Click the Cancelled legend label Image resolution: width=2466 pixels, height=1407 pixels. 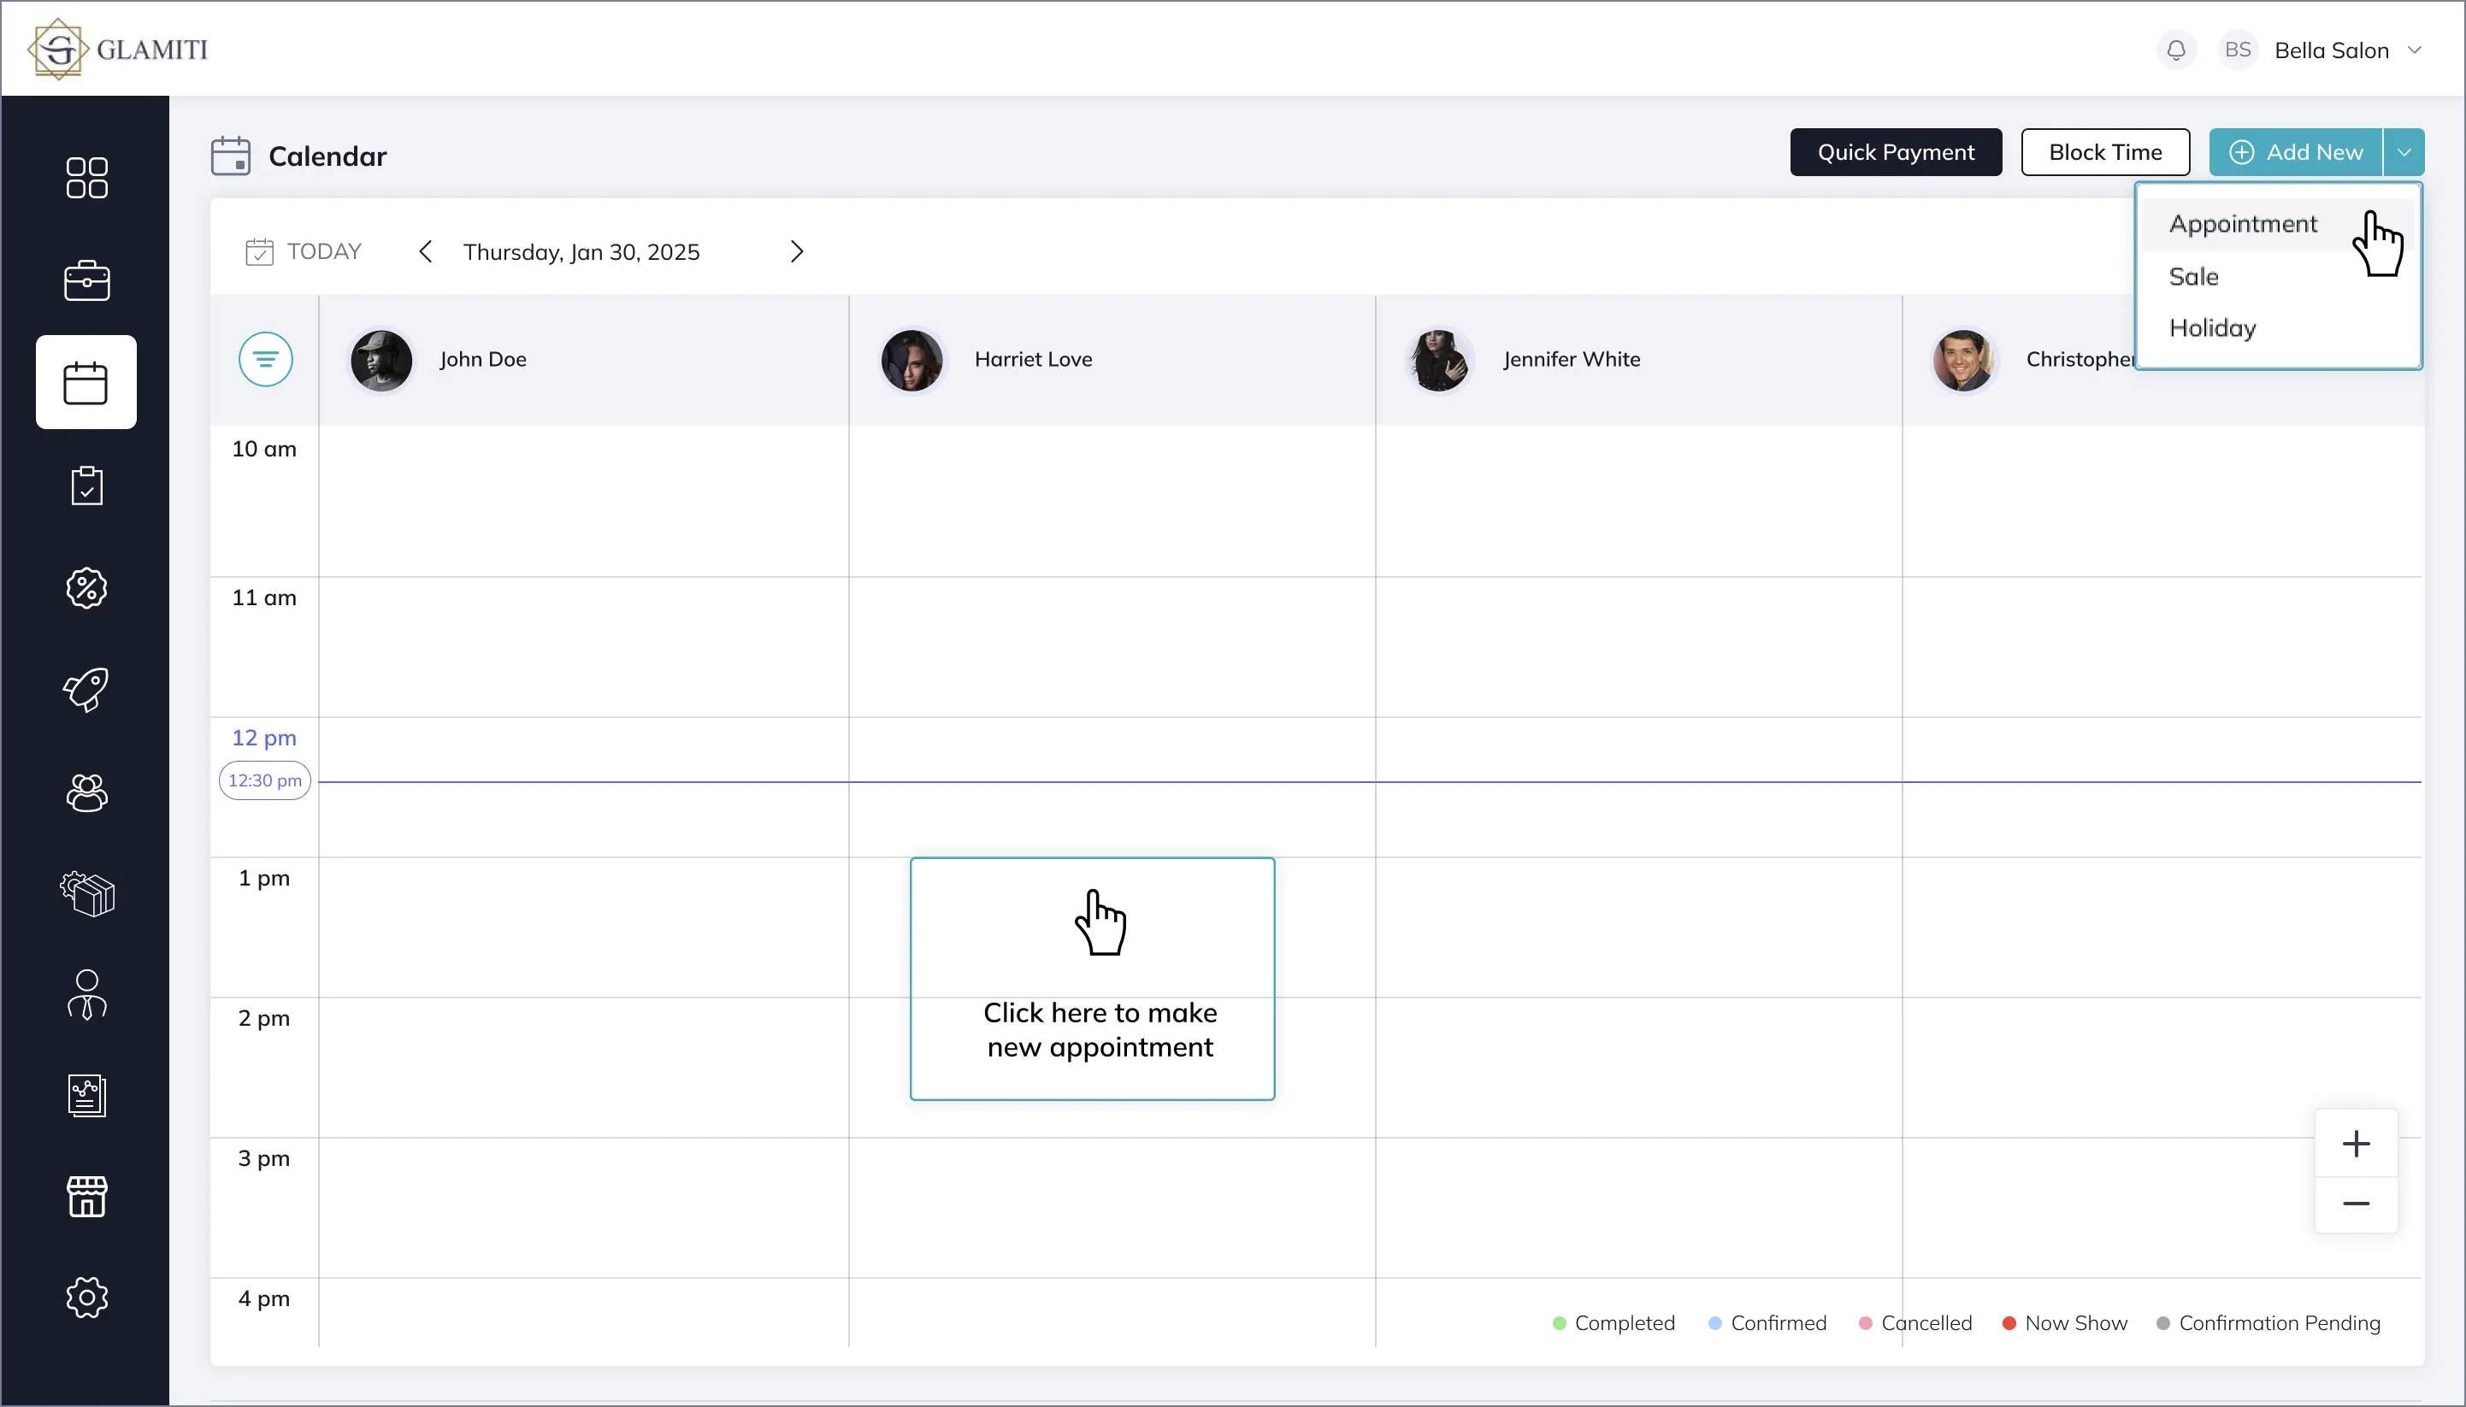(1926, 1323)
